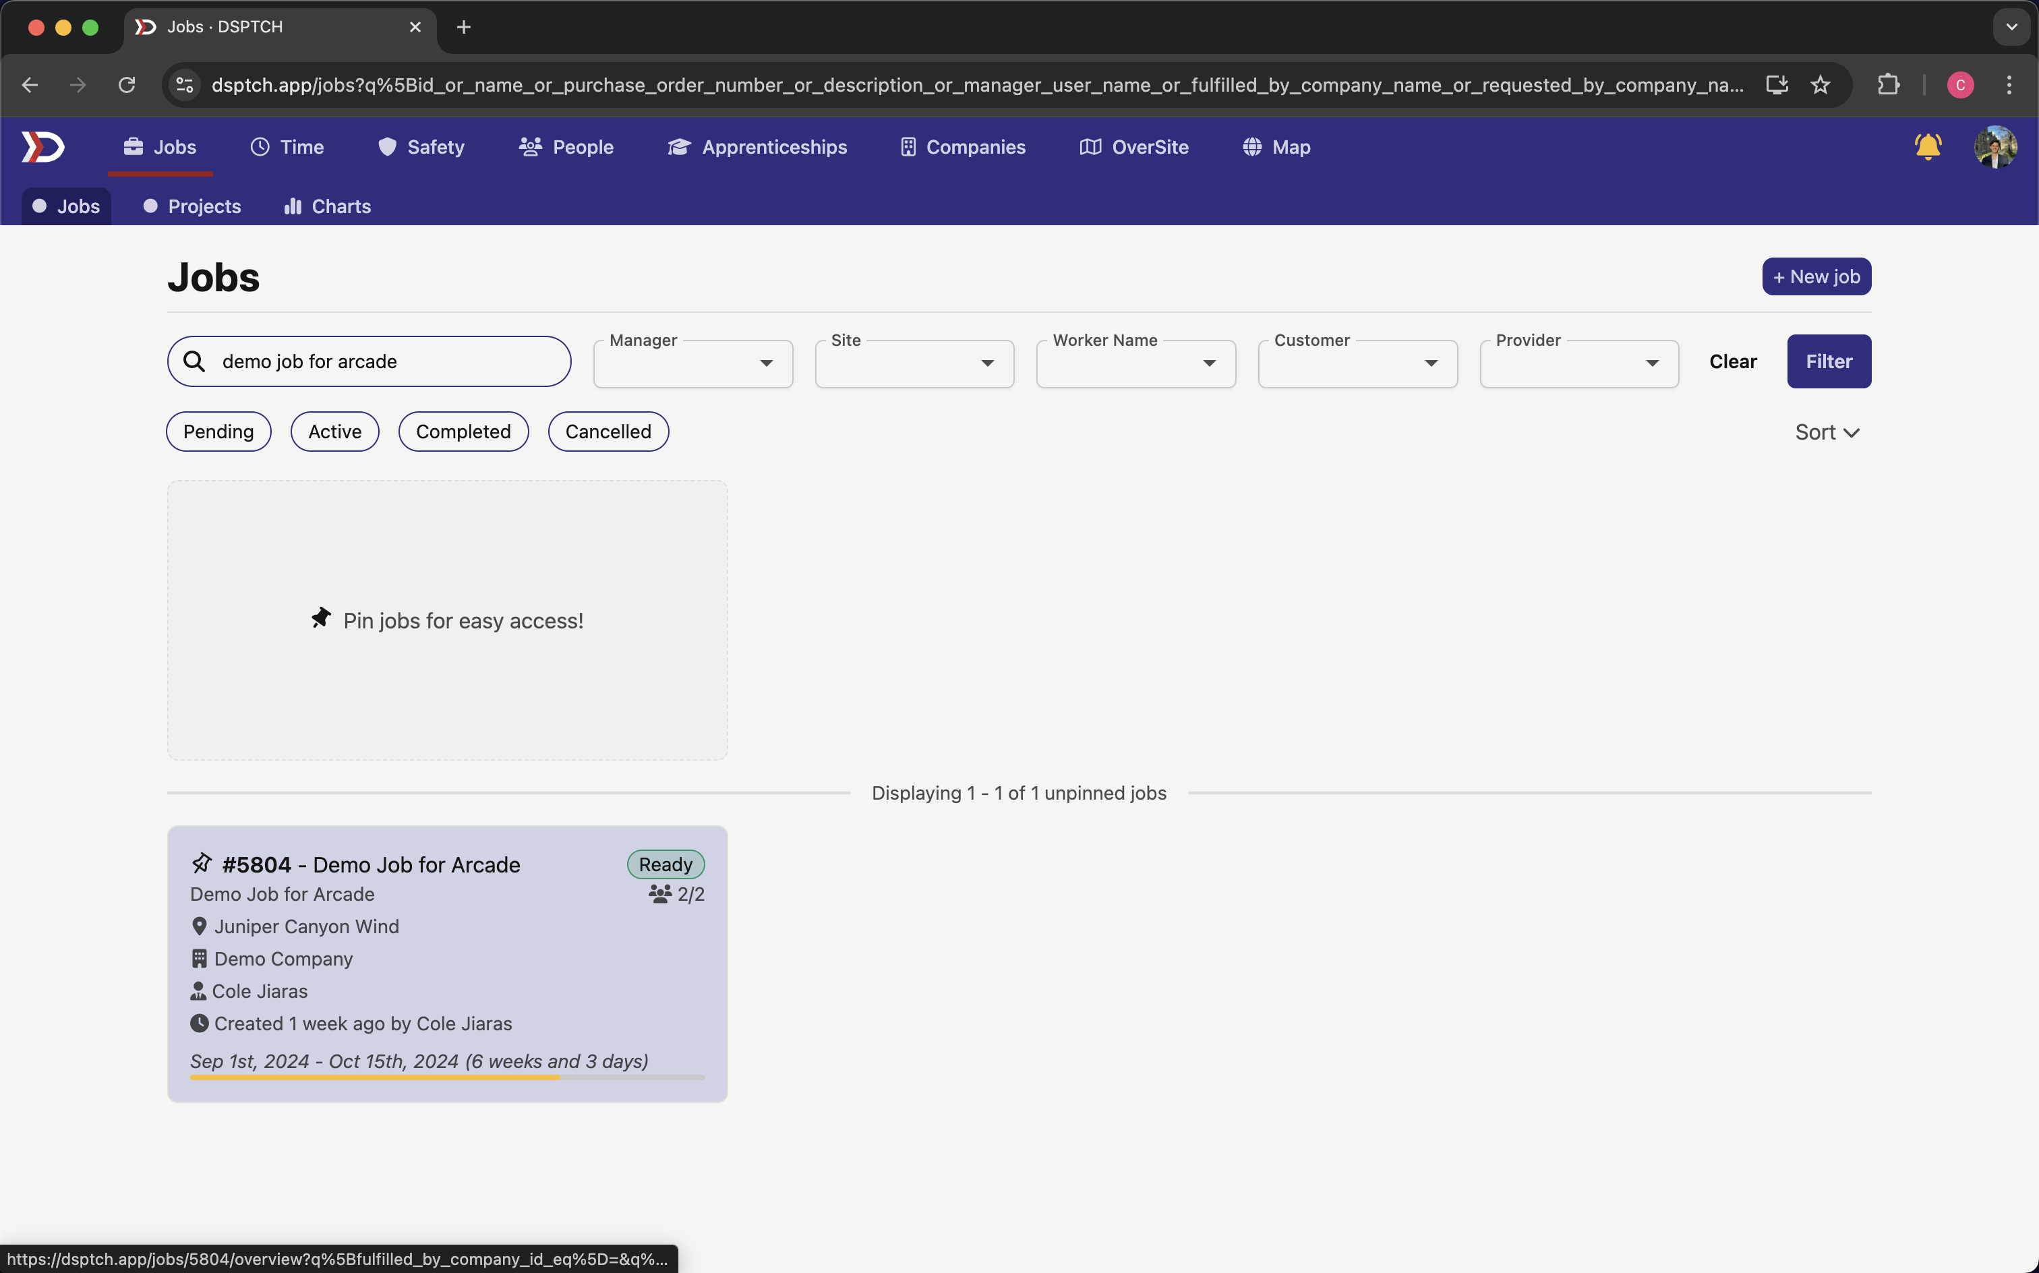Expand the Sort options dropdown
This screenshot has height=1273, width=2039.
(1827, 431)
